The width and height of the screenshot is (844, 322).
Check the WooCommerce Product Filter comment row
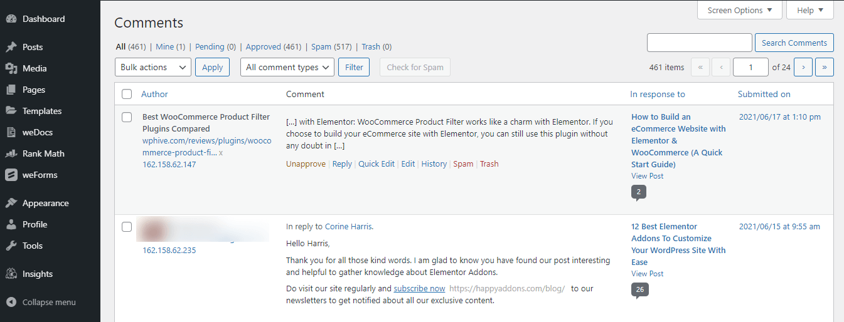pyautogui.click(x=127, y=117)
